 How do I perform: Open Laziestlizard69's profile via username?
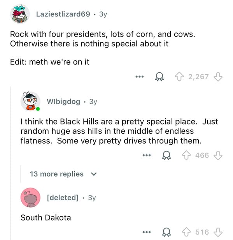coord(63,14)
